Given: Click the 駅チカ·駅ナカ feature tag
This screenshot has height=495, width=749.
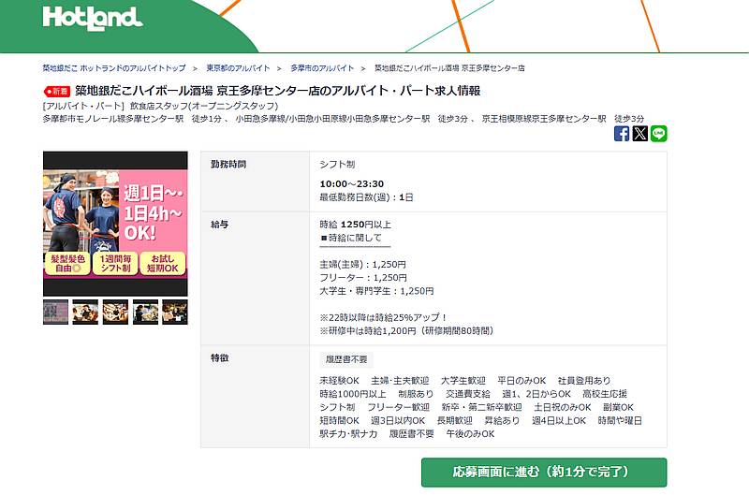Looking at the screenshot, I should click(x=348, y=434).
